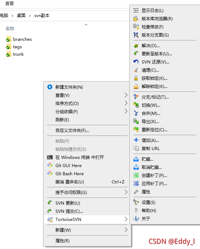Screen dimensions: 200x249
Task: Open Properties (属性(R)) at menu bottom
Action: 87,241
